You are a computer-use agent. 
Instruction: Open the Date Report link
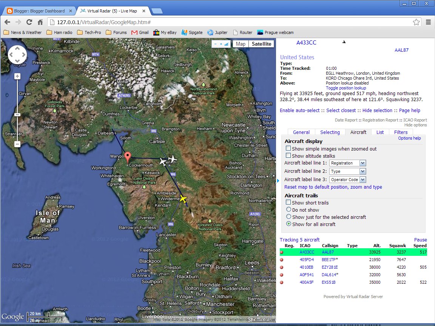[x=346, y=120]
